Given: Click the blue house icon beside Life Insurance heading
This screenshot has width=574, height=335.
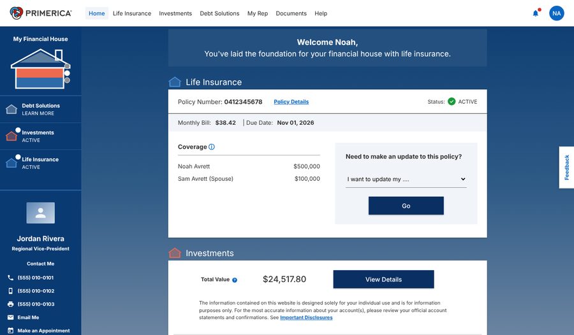Looking at the screenshot, I should tap(175, 82).
